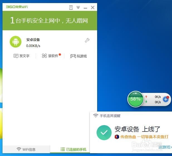Click the 进游戏 link in notification

(165, 147)
